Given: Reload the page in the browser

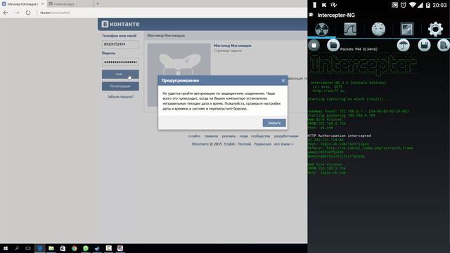Looking at the screenshot, I should tap(28, 13).
